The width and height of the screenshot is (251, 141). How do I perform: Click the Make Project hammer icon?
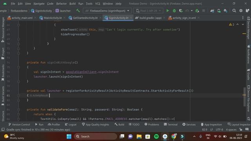click(x=78, y=11)
